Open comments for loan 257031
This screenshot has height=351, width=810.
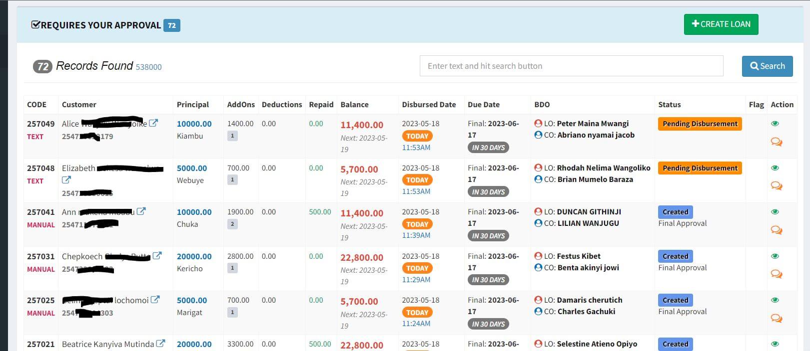pyautogui.click(x=777, y=274)
